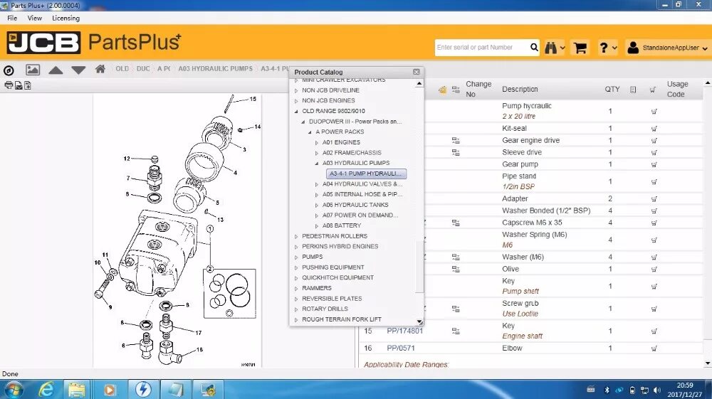Select A04 HYDRAULIC VALVES tree item
Image resolution: width=712 pixels, height=399 pixels.
tap(362, 184)
